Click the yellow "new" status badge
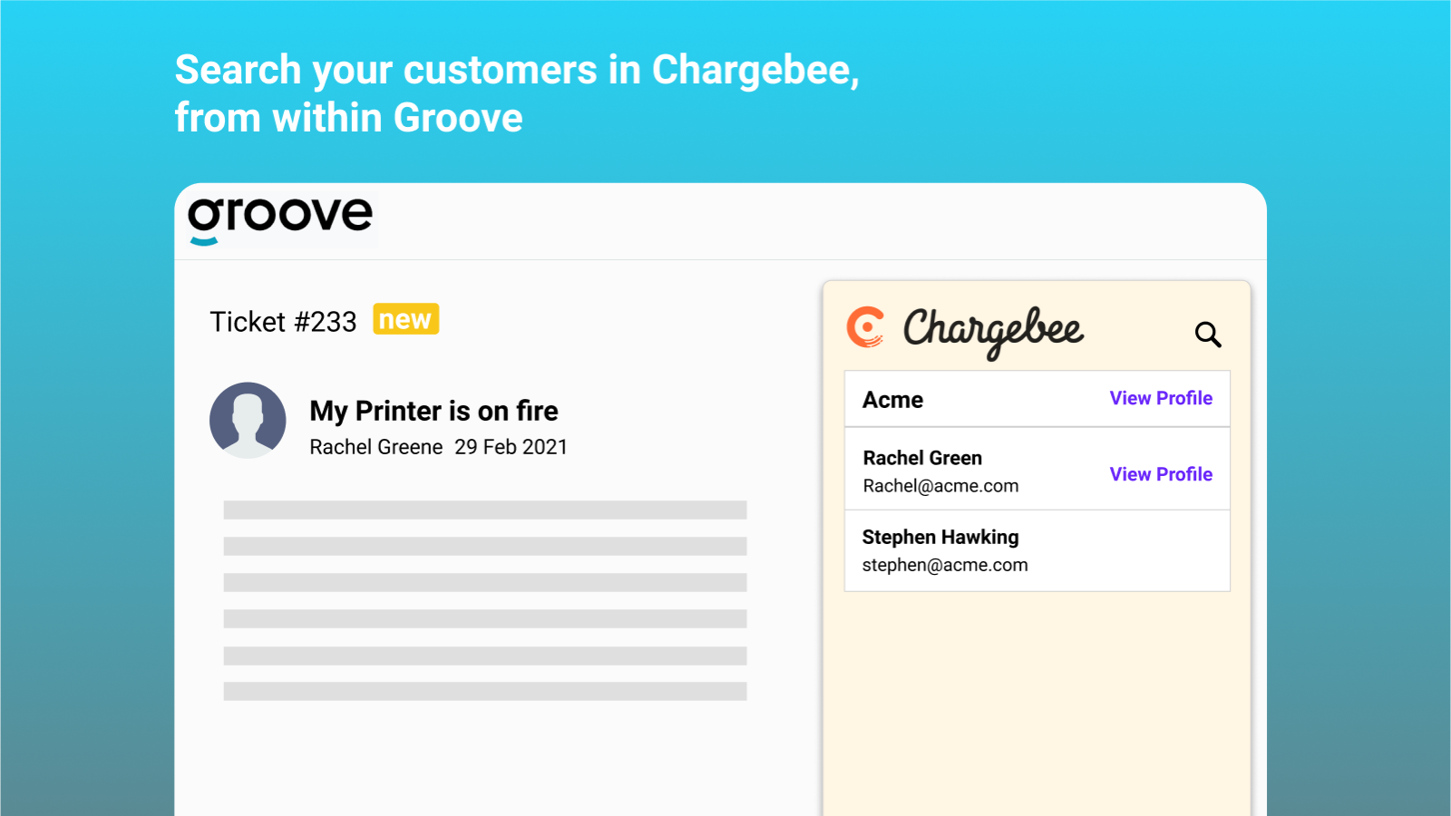Viewport: 1451px width, 816px height. (405, 319)
